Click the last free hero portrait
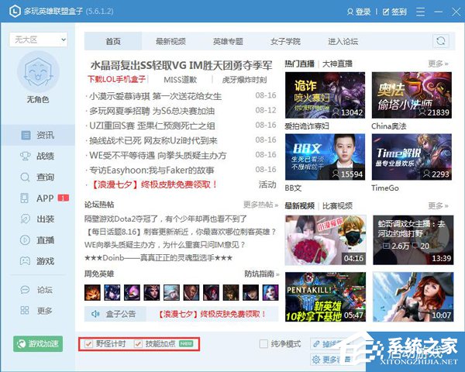Image resolution: width=465 pixels, height=372 pixels. tap(270, 292)
